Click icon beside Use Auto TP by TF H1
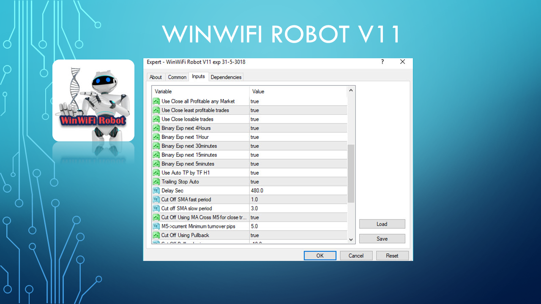Screen dimensions: 541x304 pyautogui.click(x=156, y=173)
